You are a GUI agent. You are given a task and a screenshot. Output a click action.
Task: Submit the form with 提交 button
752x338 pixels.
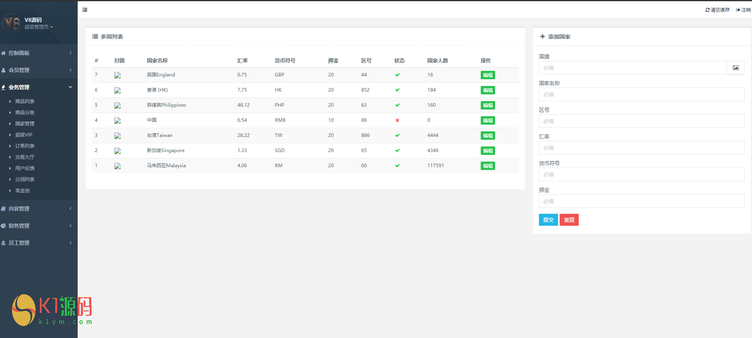point(548,220)
